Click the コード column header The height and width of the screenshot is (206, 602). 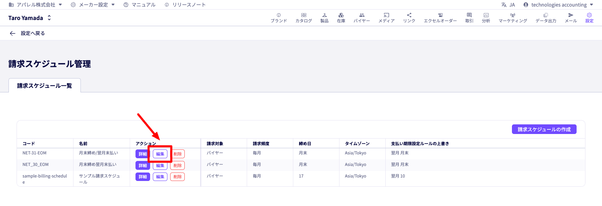pyautogui.click(x=29, y=144)
